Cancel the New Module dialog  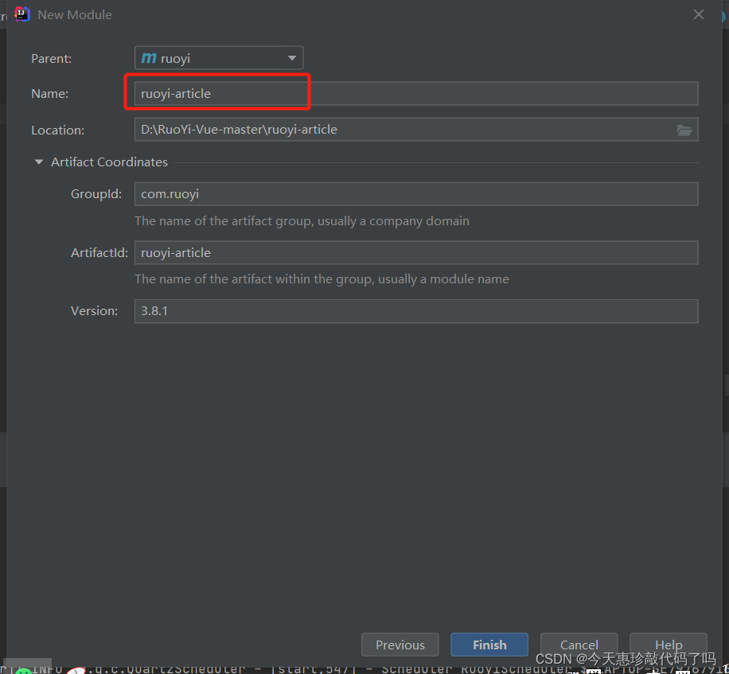(x=579, y=645)
